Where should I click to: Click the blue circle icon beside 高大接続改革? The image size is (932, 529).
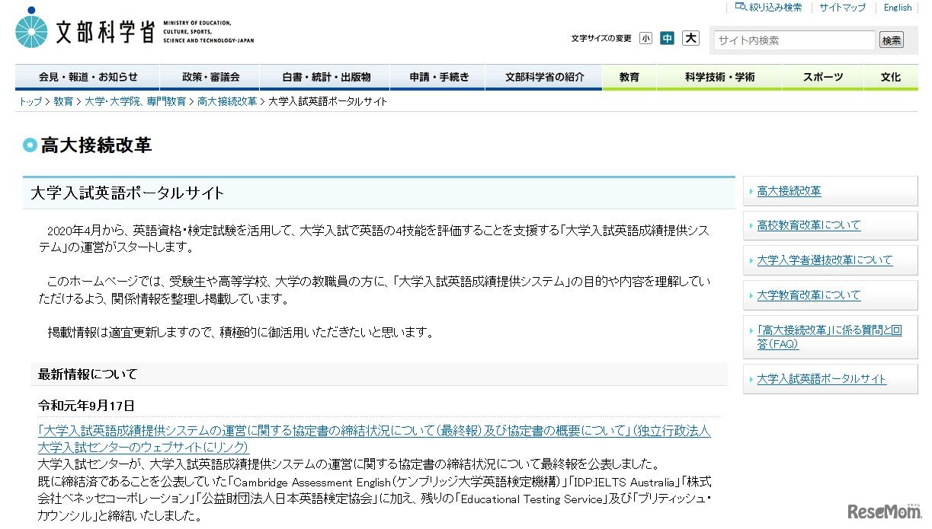(x=30, y=145)
